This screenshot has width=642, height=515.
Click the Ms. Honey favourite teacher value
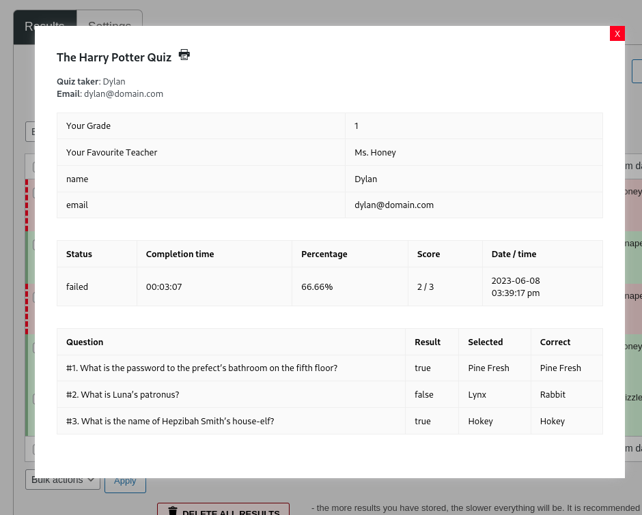pyautogui.click(x=375, y=152)
